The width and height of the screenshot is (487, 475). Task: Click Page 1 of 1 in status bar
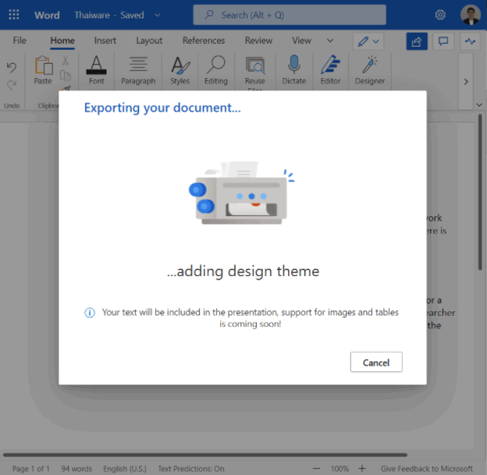30,469
